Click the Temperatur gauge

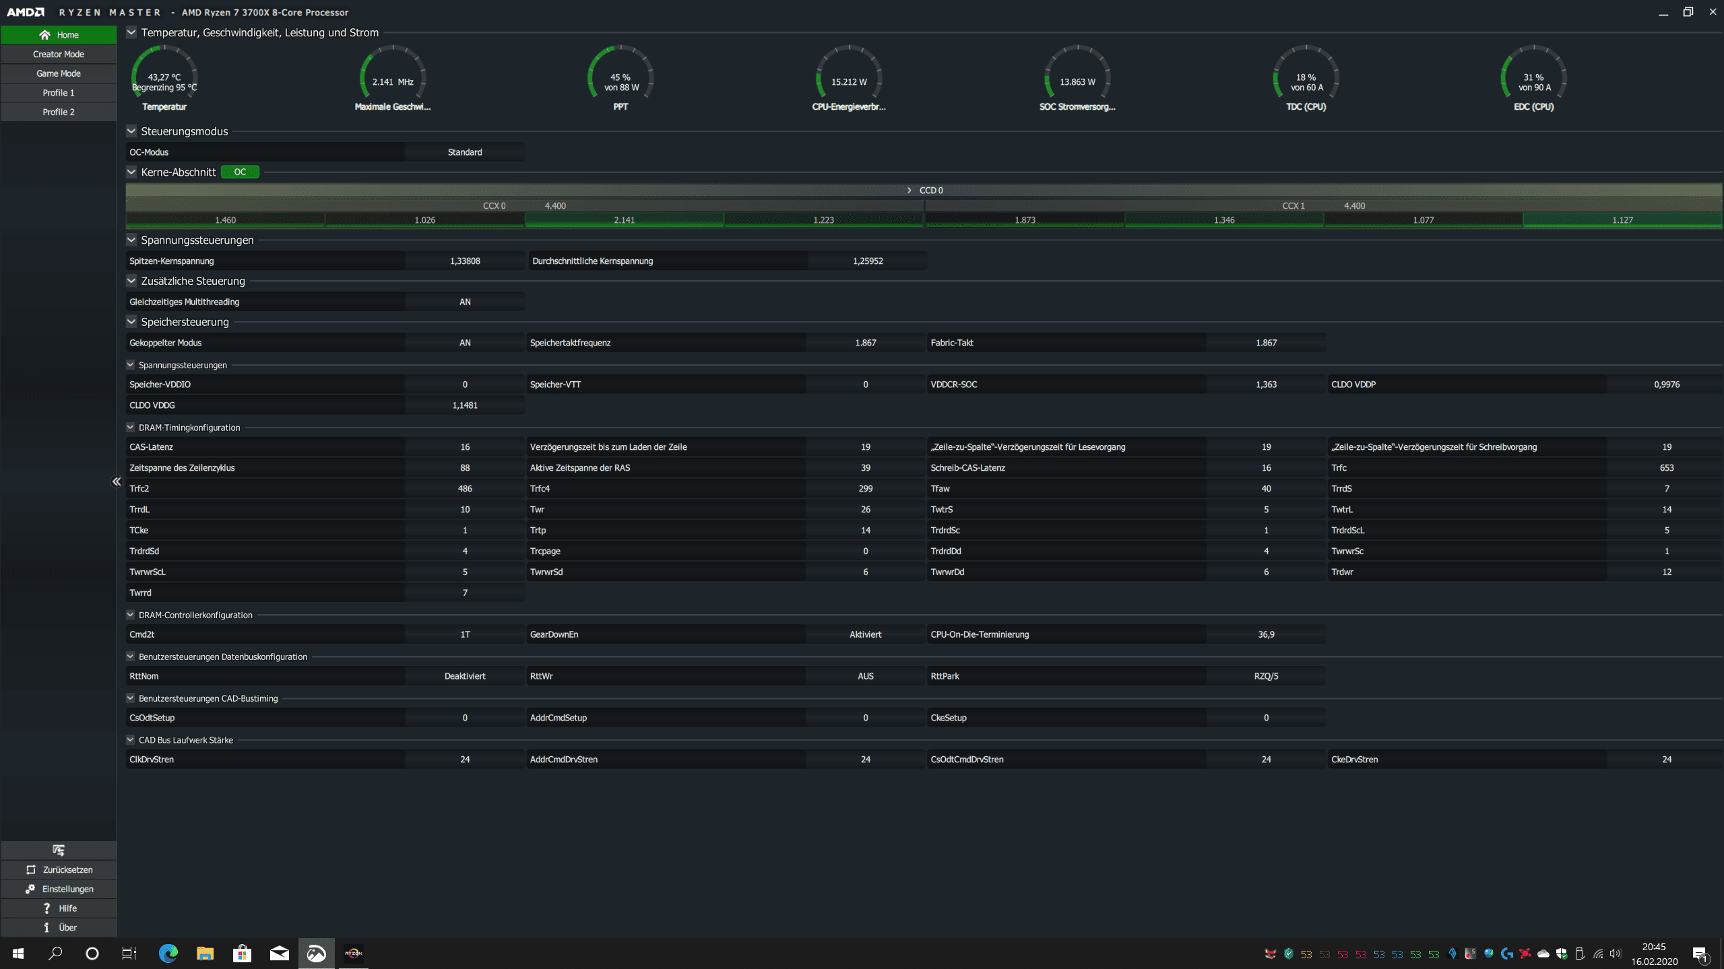164,78
